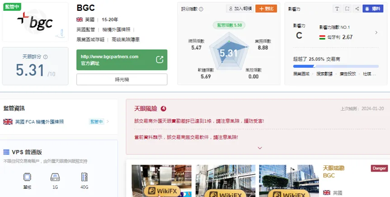Image resolution: width=390 pixels, height=197 pixels.
Task: Expand the FCA license row chevron
Action: 108,122
